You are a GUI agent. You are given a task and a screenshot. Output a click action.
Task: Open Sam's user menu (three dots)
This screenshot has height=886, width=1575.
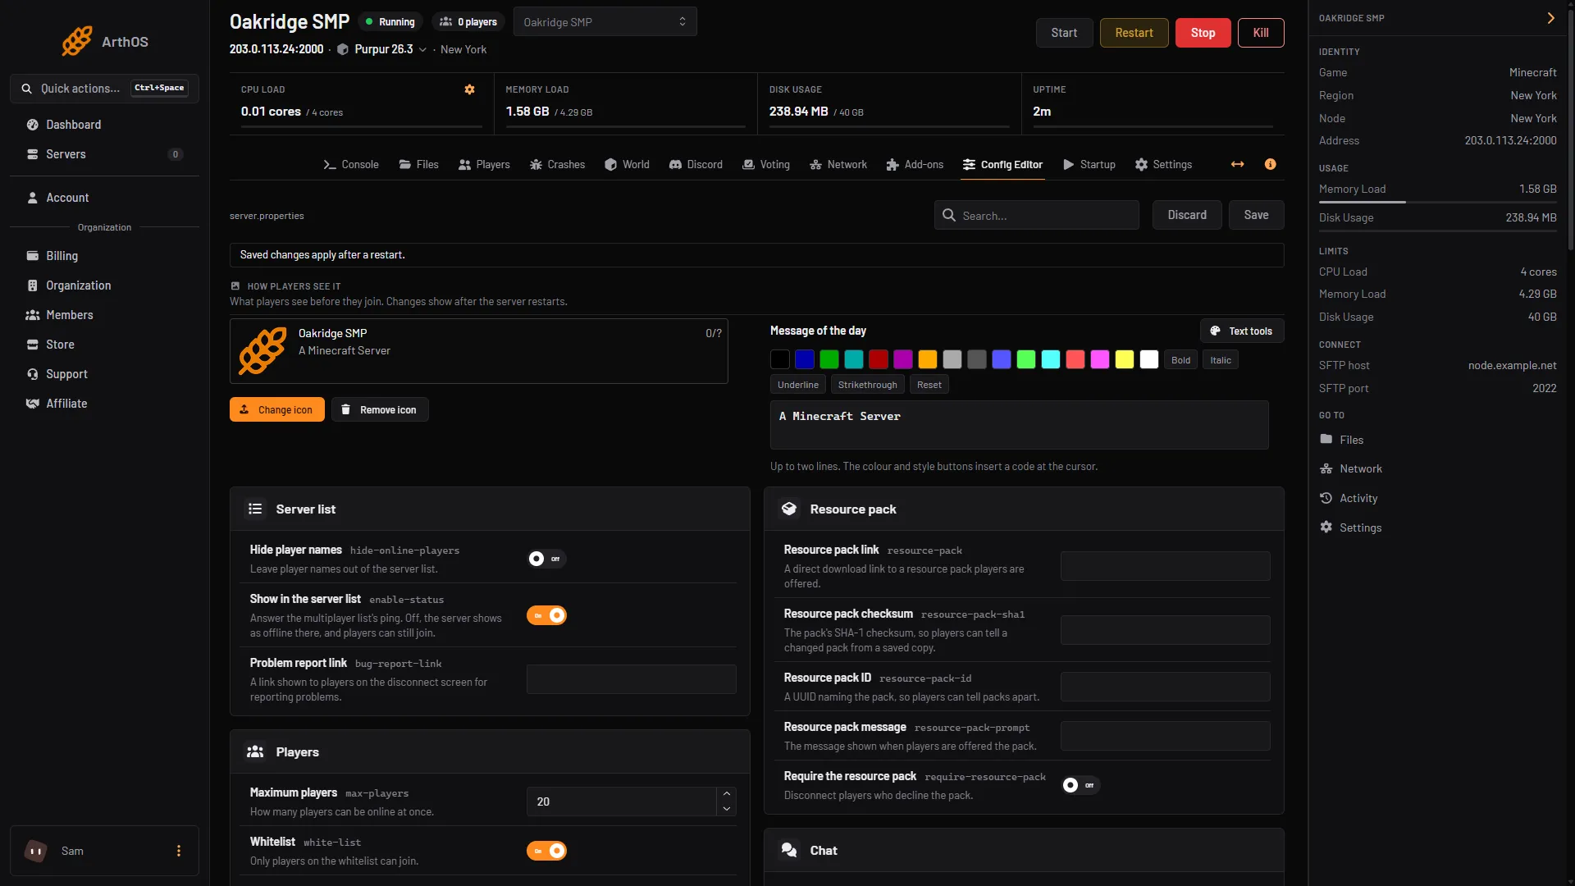point(179,851)
